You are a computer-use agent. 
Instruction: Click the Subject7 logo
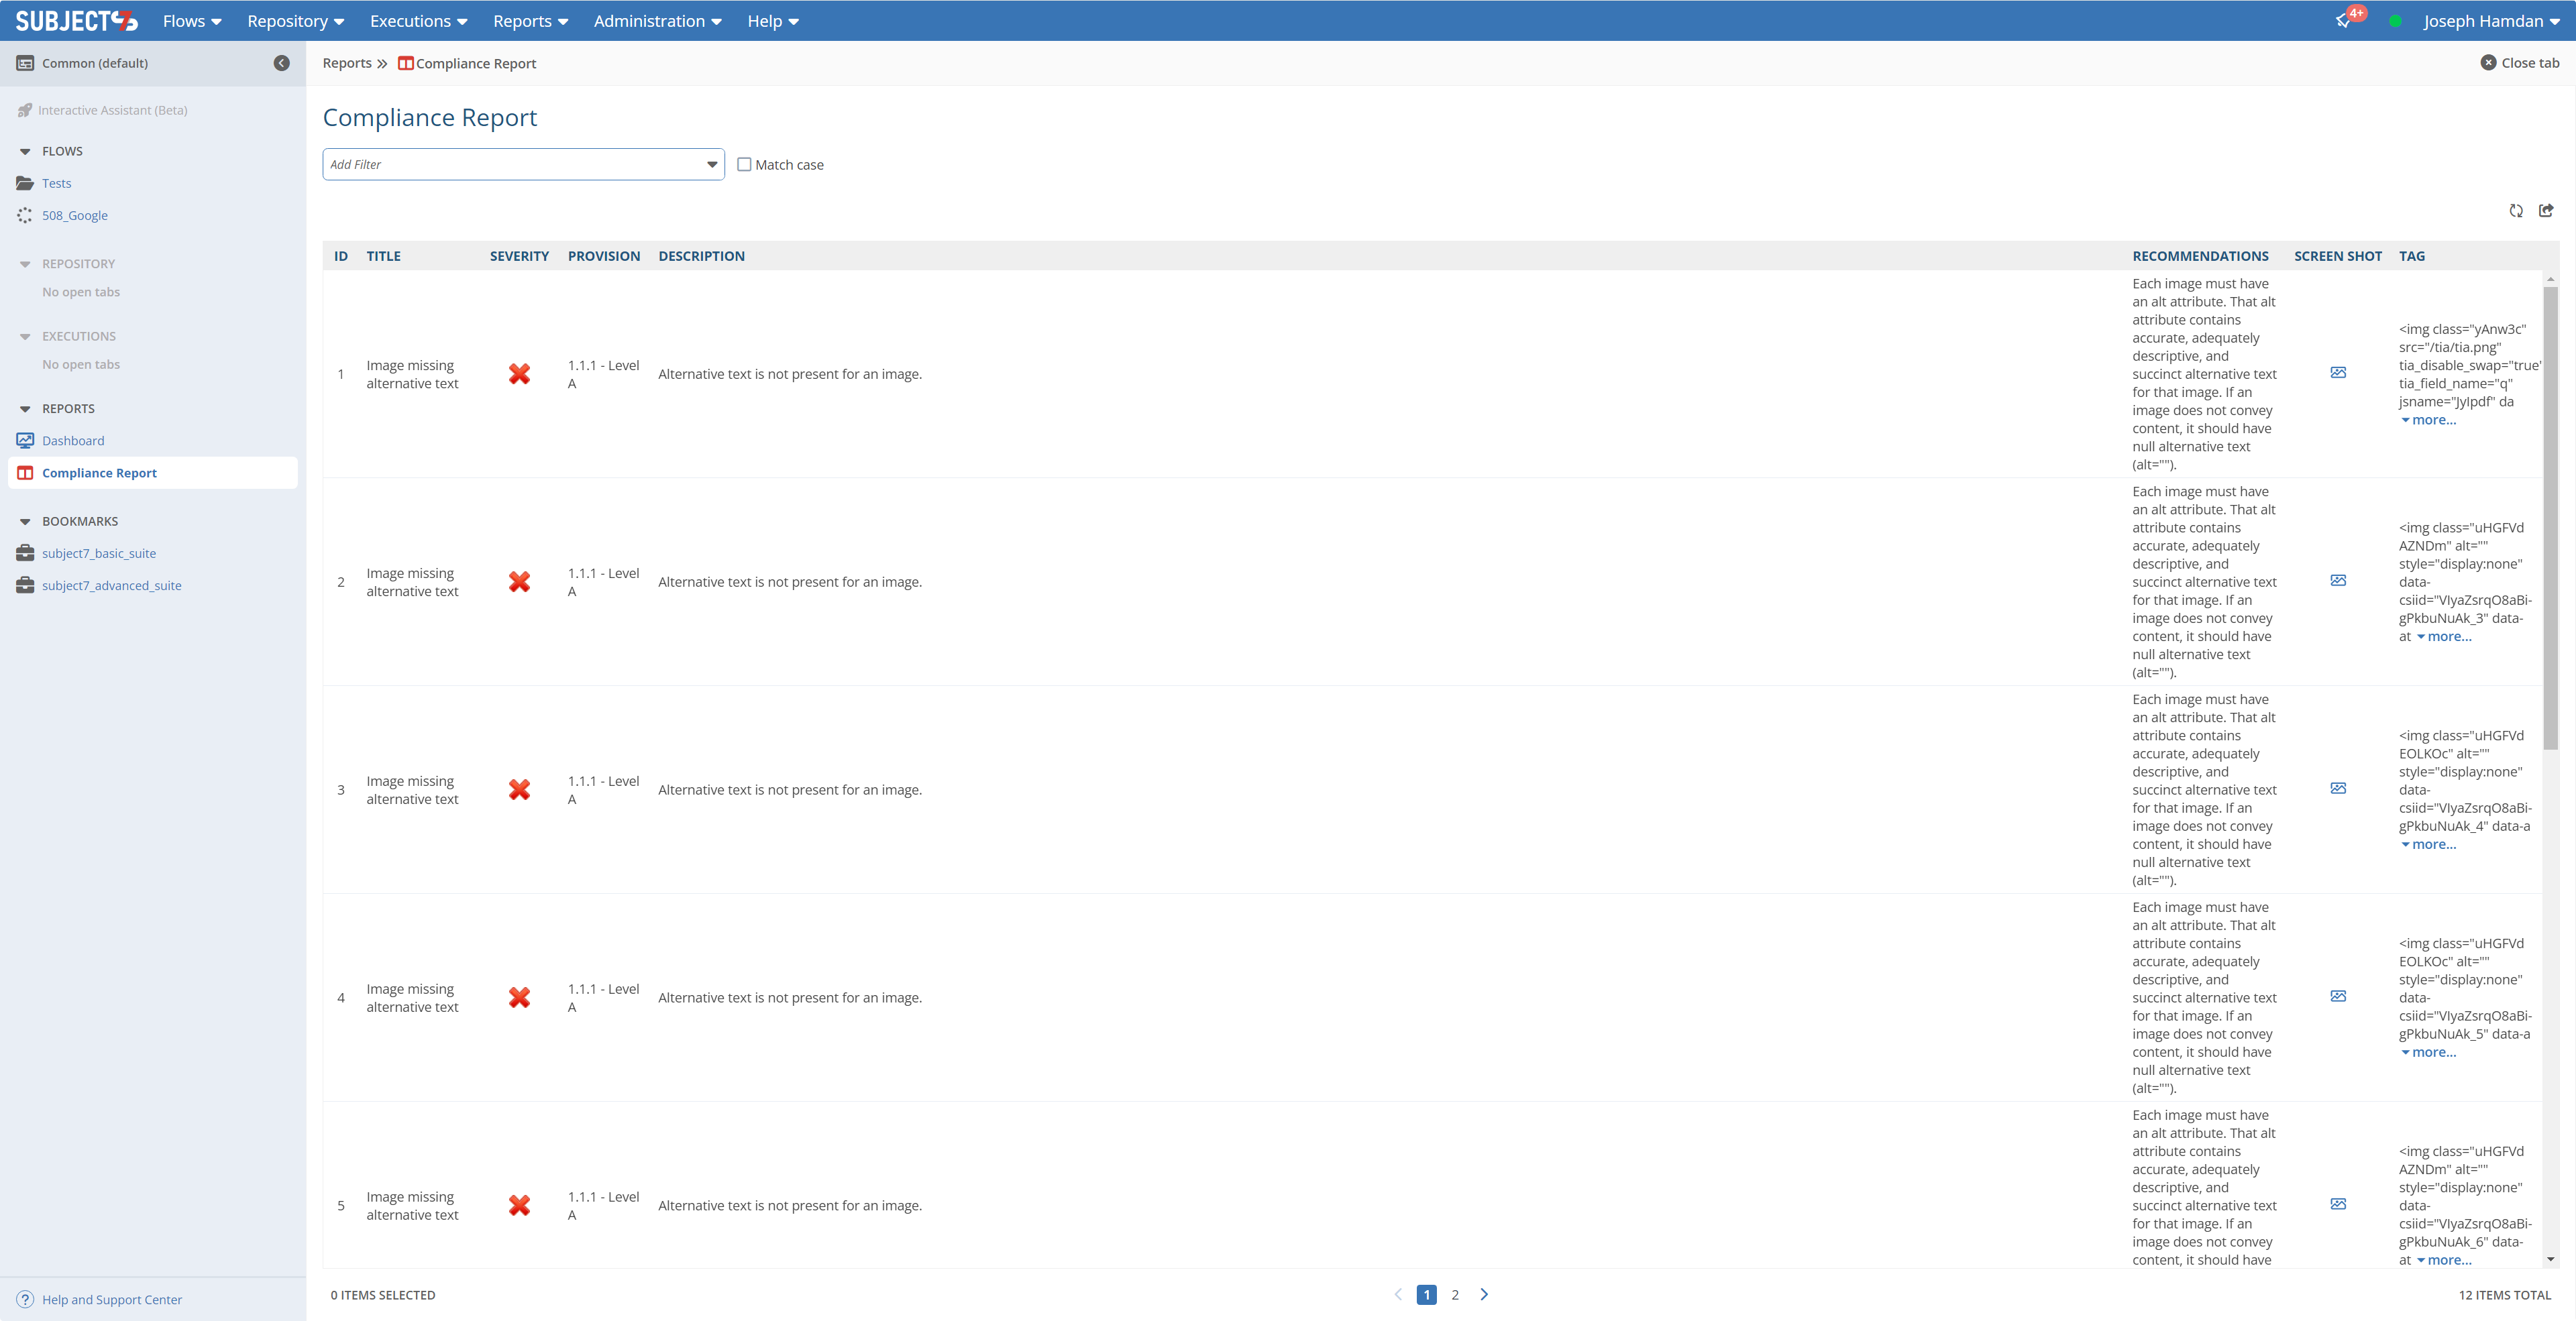click(76, 21)
